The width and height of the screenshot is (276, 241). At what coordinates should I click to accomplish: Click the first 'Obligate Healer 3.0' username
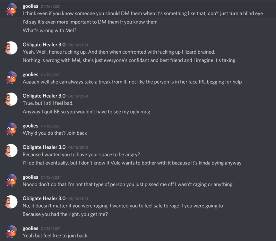[44, 45]
